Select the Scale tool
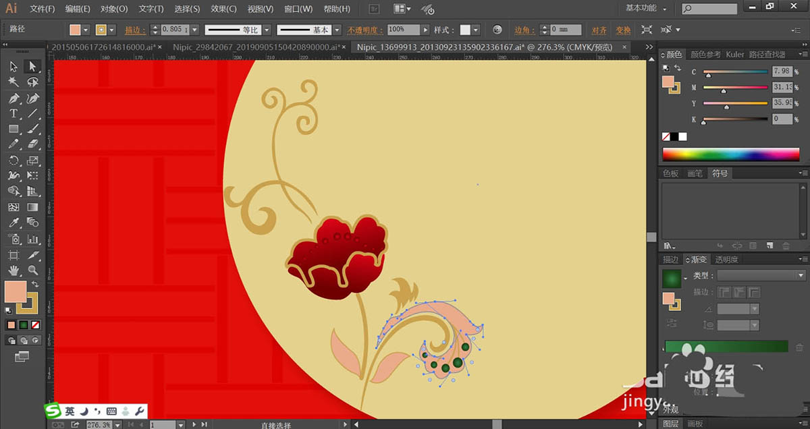This screenshot has width=810, height=429. 32,161
